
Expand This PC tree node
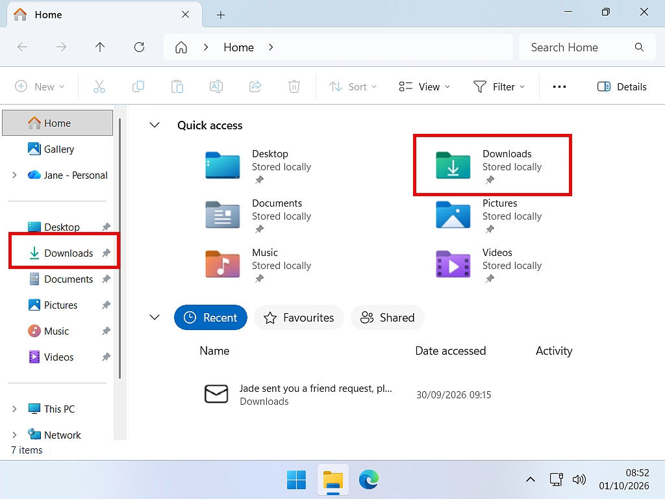(14, 409)
